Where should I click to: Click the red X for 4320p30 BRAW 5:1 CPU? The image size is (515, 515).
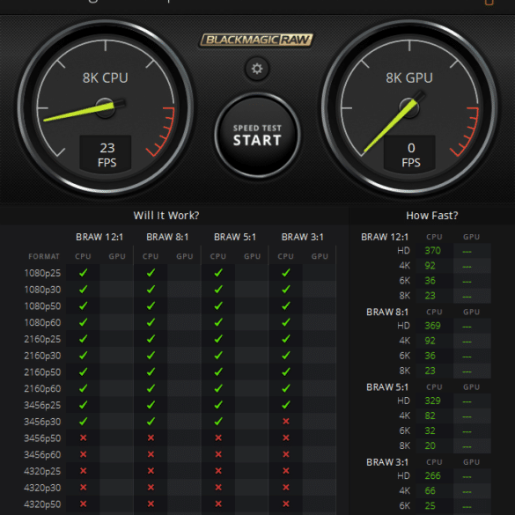click(218, 488)
